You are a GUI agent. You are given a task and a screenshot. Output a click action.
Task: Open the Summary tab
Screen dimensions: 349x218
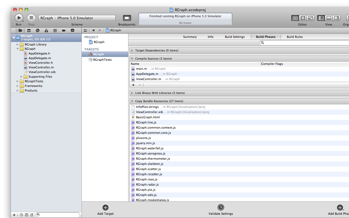[x=190, y=37]
